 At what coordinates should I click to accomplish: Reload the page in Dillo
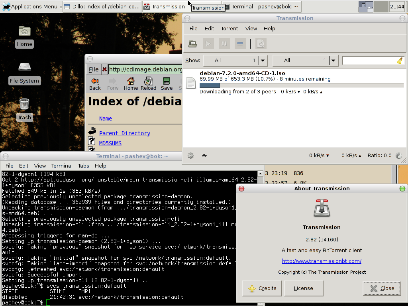click(x=148, y=84)
